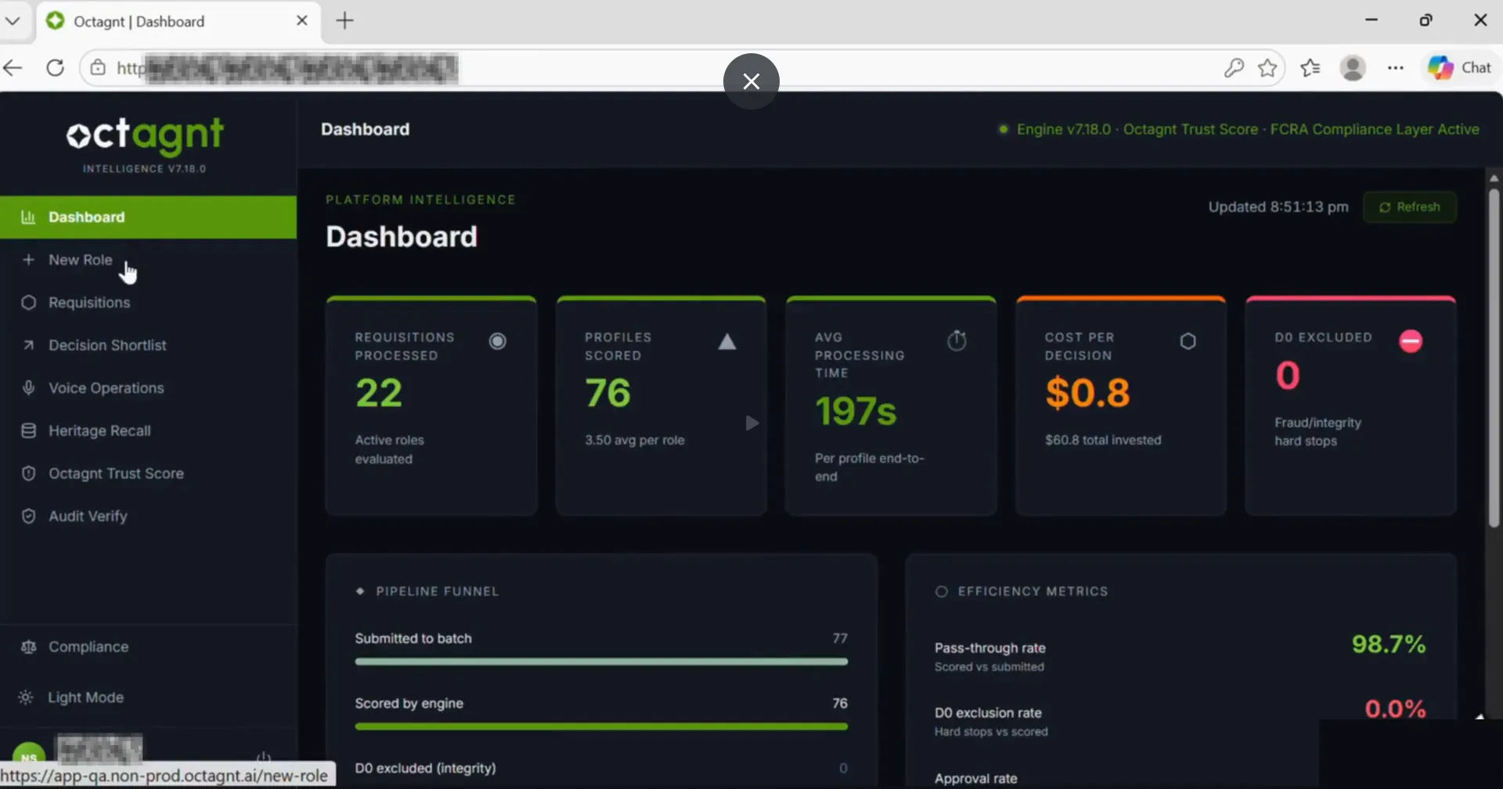Open the browser profile avatar
Viewport: 1503px width, 789px height.
pyautogui.click(x=1353, y=68)
